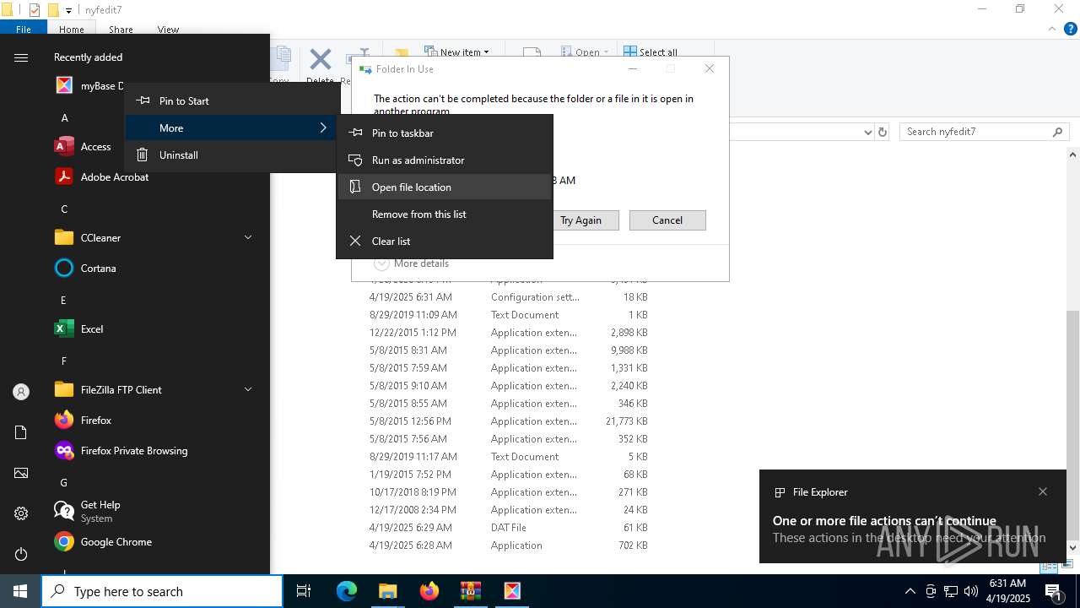
Task: Click the volume icon in system tray
Action: coord(970,591)
